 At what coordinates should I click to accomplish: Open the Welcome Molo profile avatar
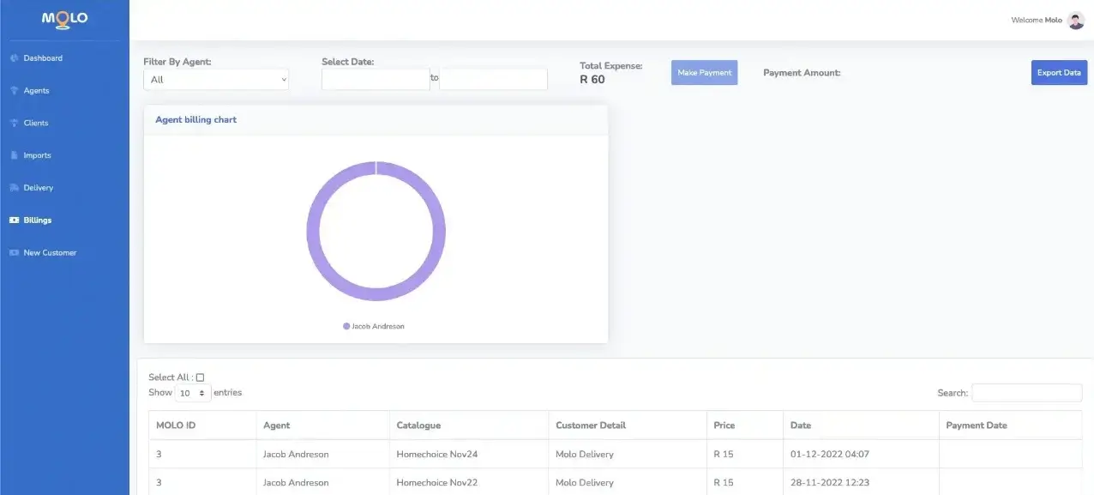coord(1075,19)
